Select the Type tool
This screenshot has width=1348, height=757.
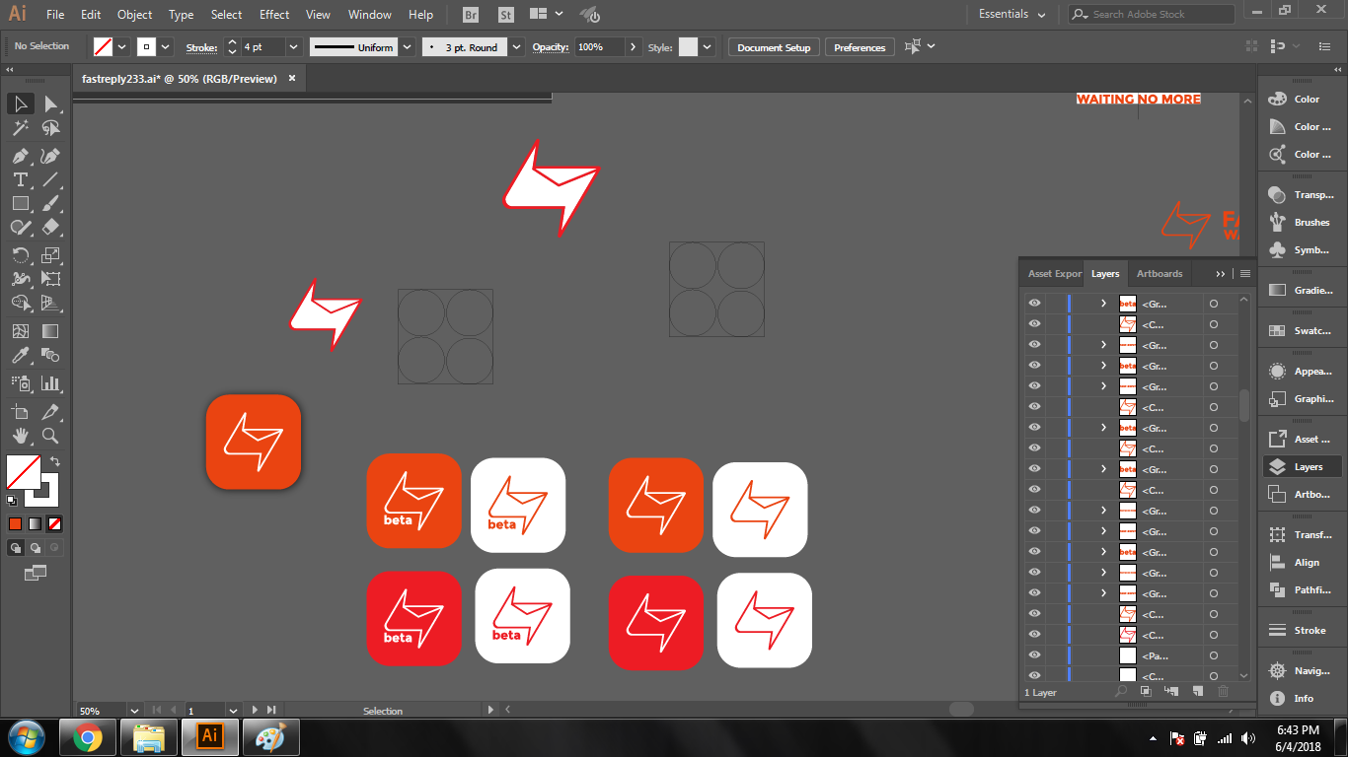(20, 179)
